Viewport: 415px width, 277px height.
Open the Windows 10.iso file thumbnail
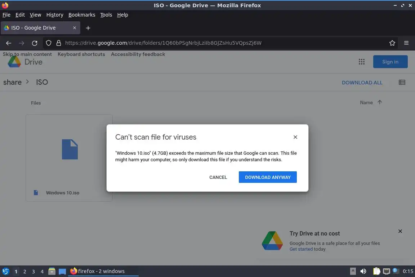(x=69, y=149)
